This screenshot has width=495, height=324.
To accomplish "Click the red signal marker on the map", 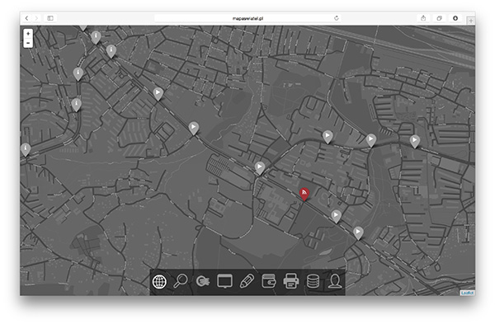I will point(304,194).
